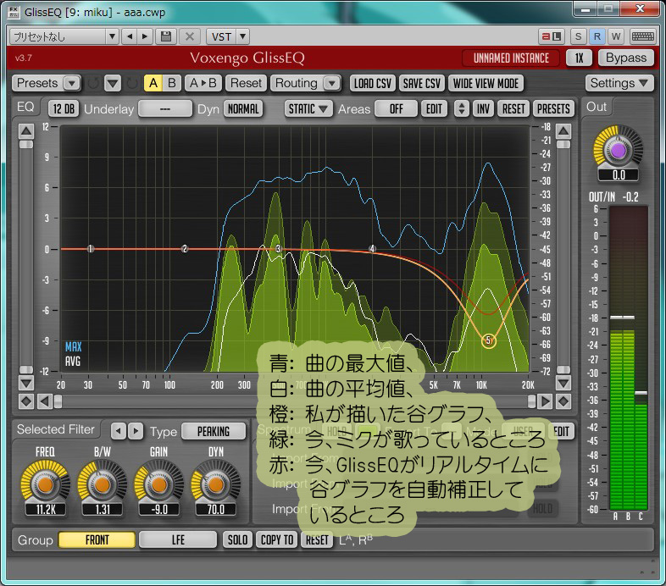Click the purple Out gain knob
The width and height of the screenshot is (666, 586).
(619, 151)
